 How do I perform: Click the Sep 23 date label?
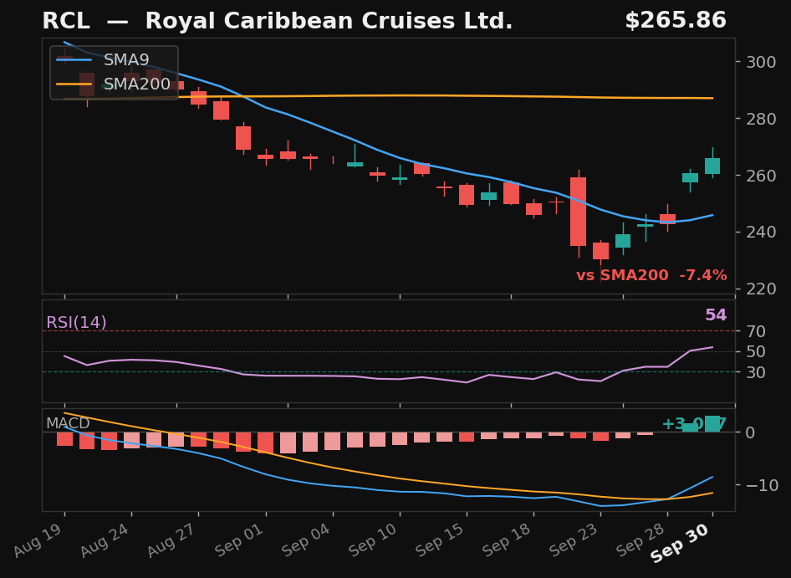coord(574,540)
